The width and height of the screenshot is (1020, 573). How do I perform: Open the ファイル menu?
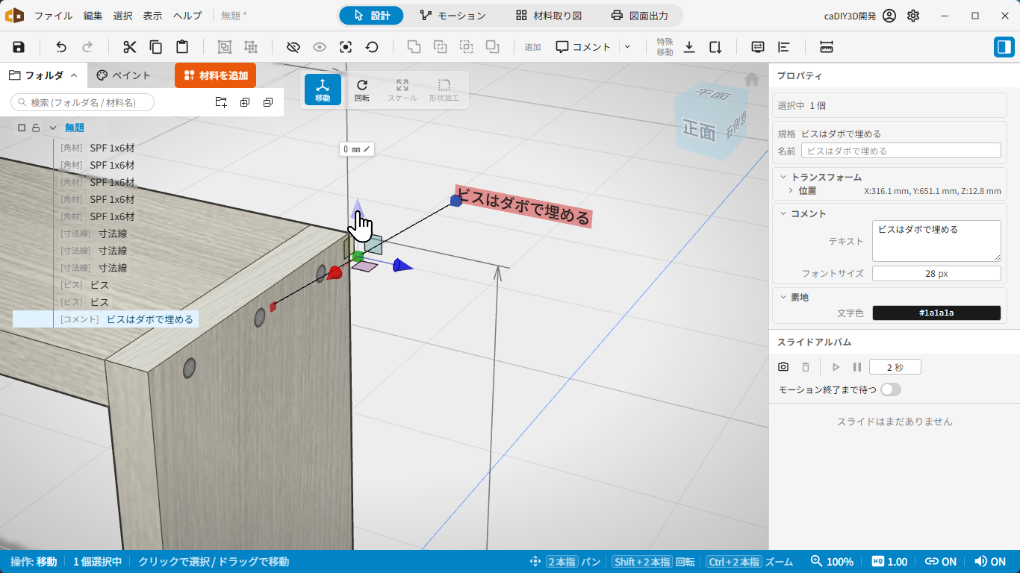[x=53, y=16]
